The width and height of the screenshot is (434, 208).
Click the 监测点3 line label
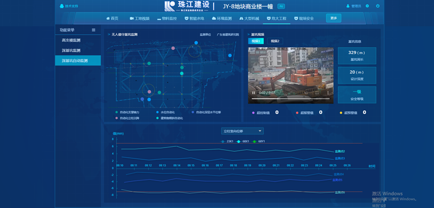click(340, 158)
